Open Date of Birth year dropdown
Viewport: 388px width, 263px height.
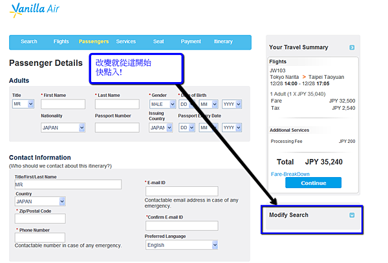(x=232, y=104)
